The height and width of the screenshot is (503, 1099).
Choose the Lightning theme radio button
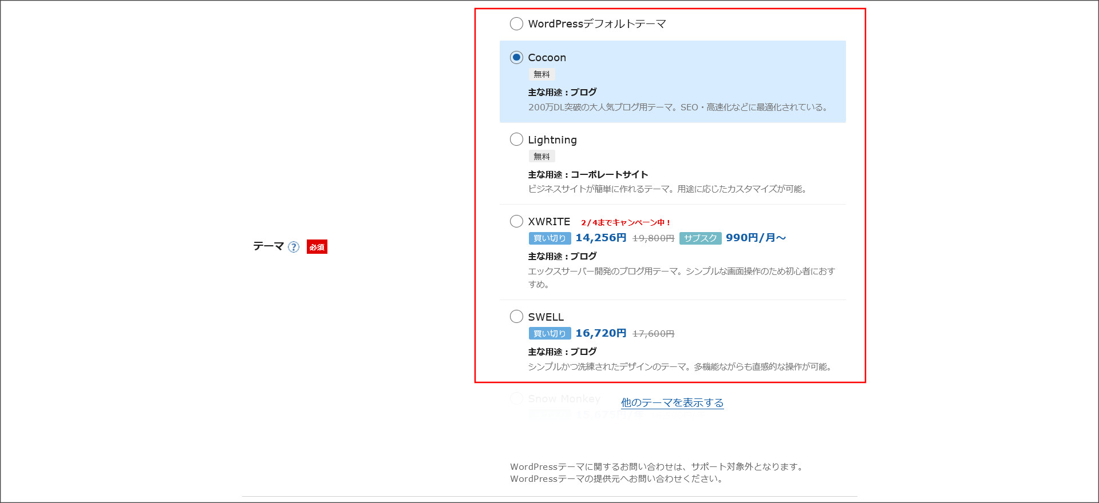516,139
